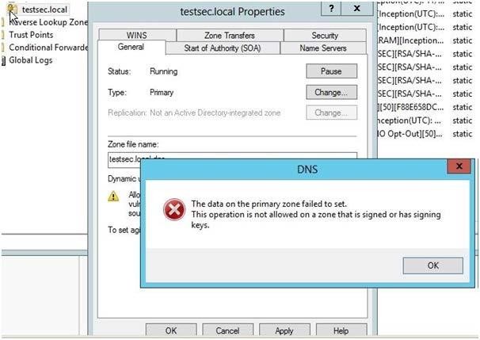The height and width of the screenshot is (340, 480).
Task: Close the testsec.local Properties window
Action: pyautogui.click(x=356, y=8)
